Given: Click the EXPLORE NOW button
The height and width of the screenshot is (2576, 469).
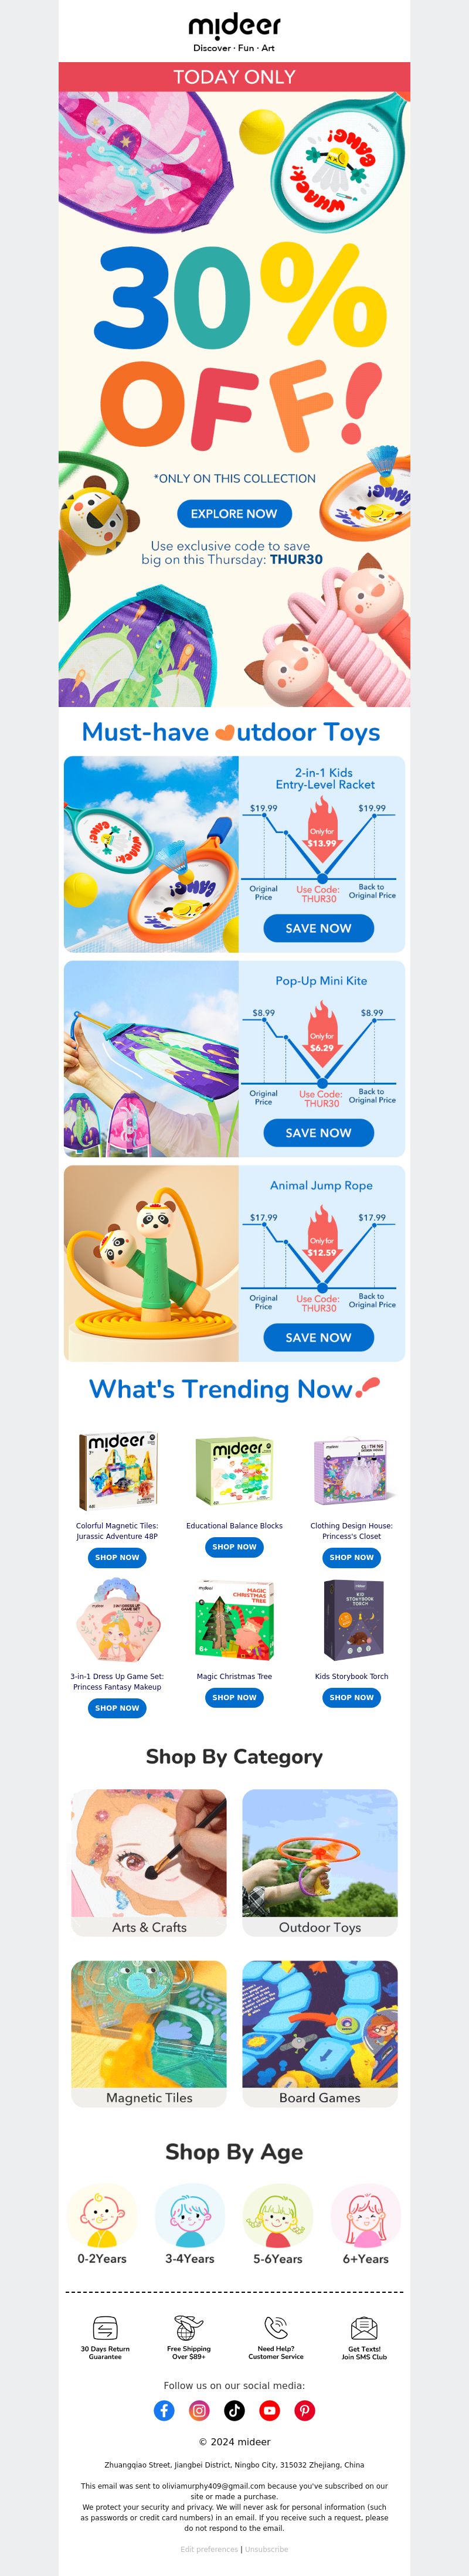Looking at the screenshot, I should [234, 514].
